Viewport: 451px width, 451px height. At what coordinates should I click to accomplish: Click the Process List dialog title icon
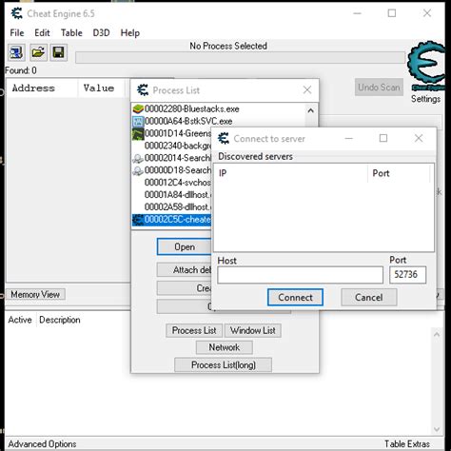coord(143,90)
